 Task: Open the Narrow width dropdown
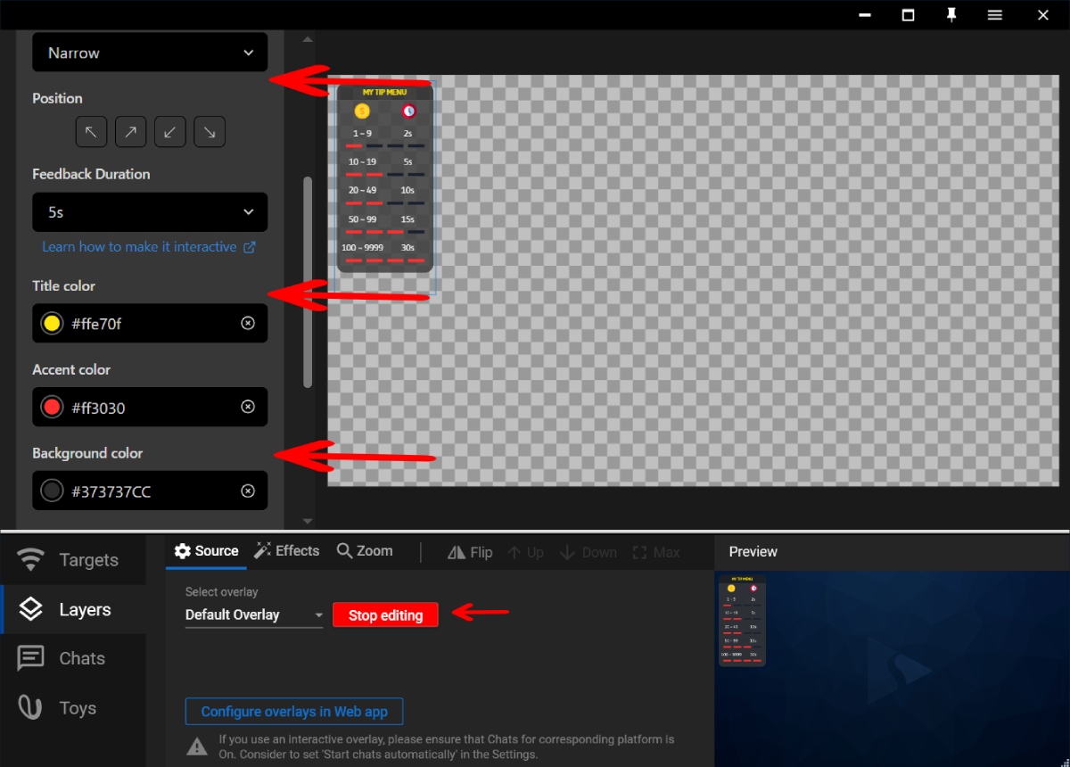click(150, 52)
